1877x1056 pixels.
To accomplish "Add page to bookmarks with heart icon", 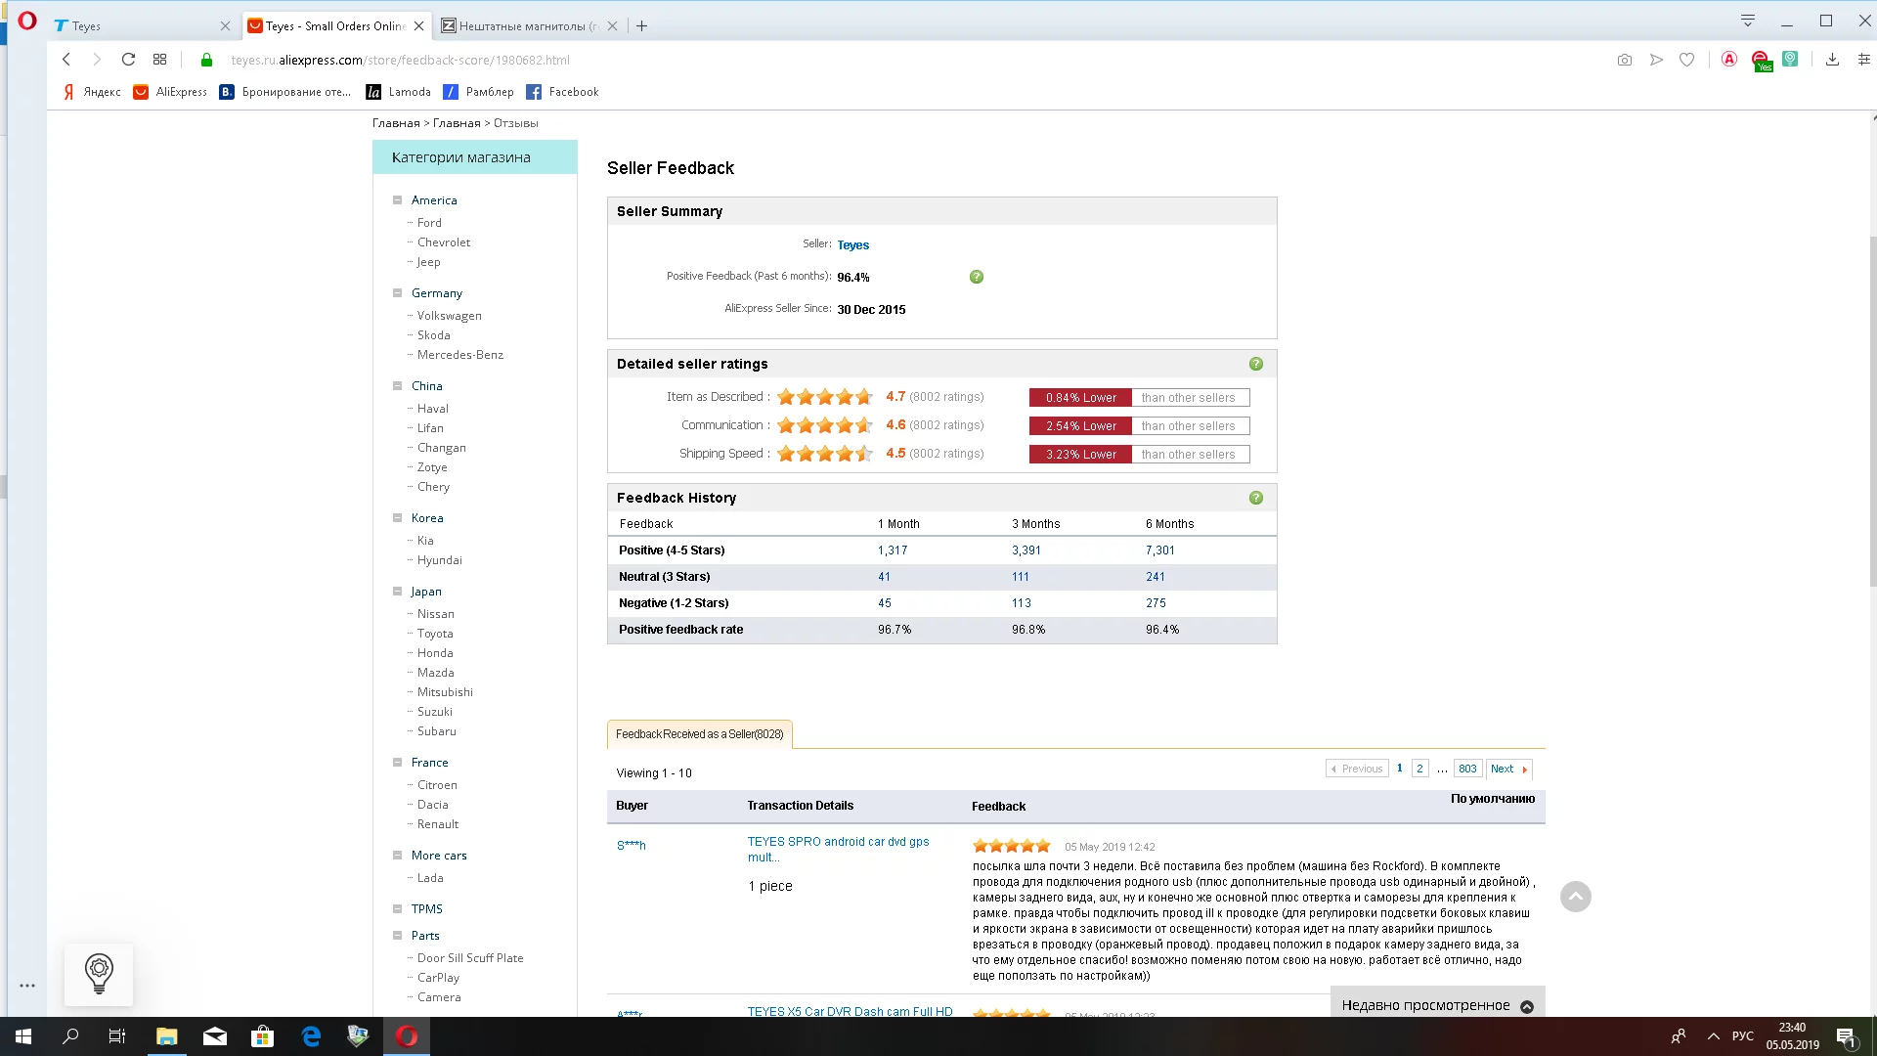I will (1687, 60).
